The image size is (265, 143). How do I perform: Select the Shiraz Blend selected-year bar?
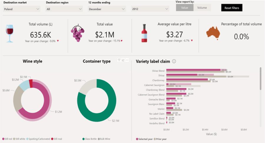(x=193, y=70)
